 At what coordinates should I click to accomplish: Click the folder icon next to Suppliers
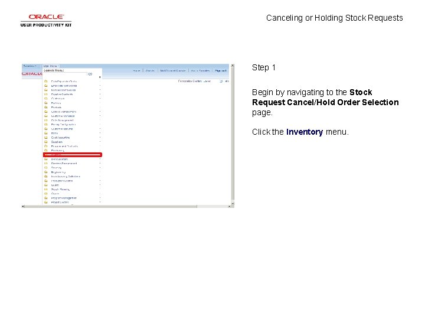tap(46, 142)
